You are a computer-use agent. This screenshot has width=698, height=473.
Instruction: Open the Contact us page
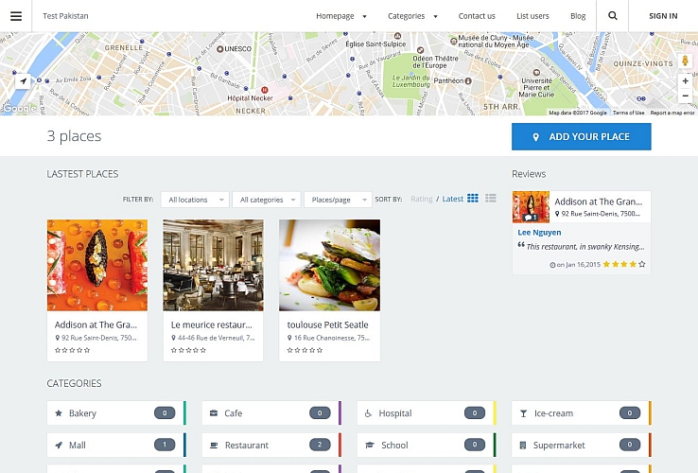point(477,16)
